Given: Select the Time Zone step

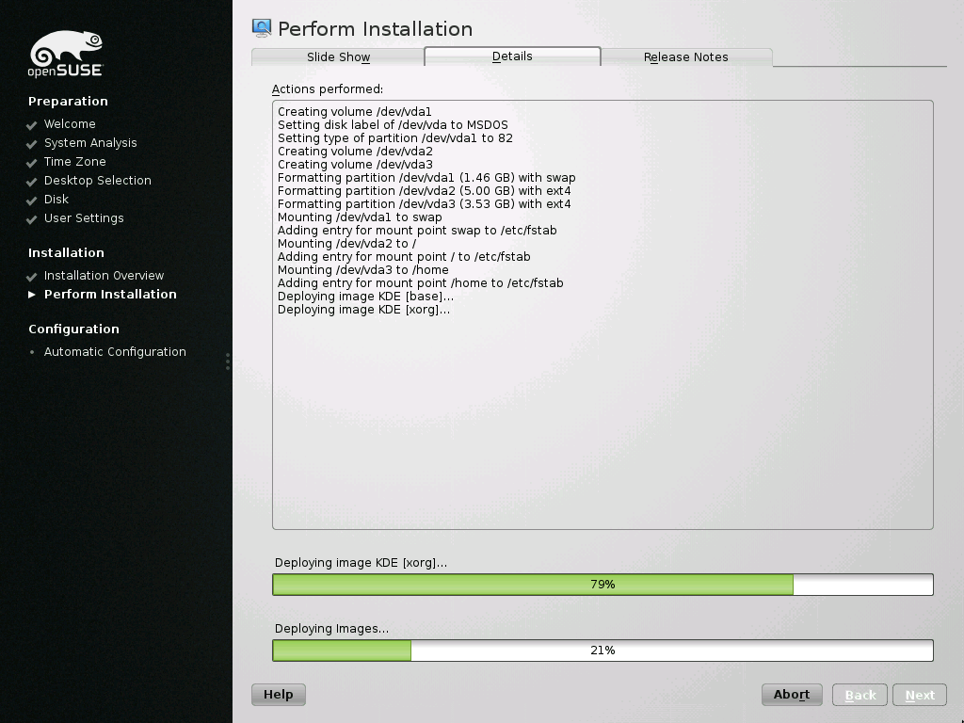Looking at the screenshot, I should pyautogui.click(x=75, y=162).
